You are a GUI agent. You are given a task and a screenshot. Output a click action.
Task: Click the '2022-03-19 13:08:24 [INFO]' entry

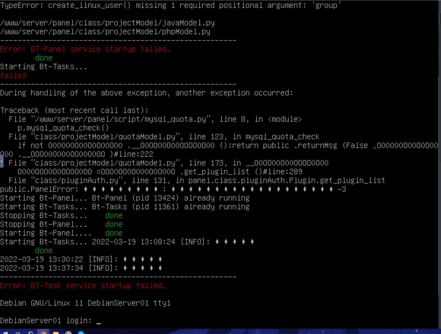[173, 242]
